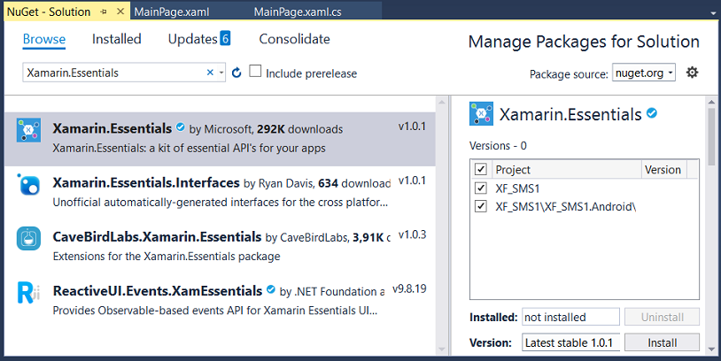
Task: Click the CaveBirdLabs.Xamarin.Essentials package icon
Action: click(28, 238)
